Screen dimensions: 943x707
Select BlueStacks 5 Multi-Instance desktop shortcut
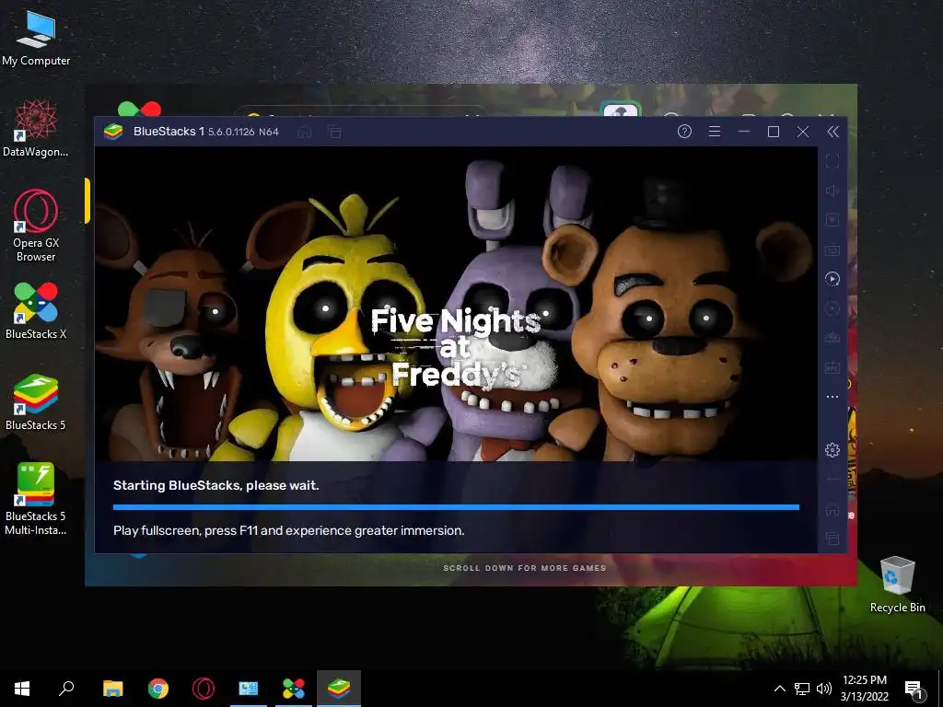[x=36, y=499]
